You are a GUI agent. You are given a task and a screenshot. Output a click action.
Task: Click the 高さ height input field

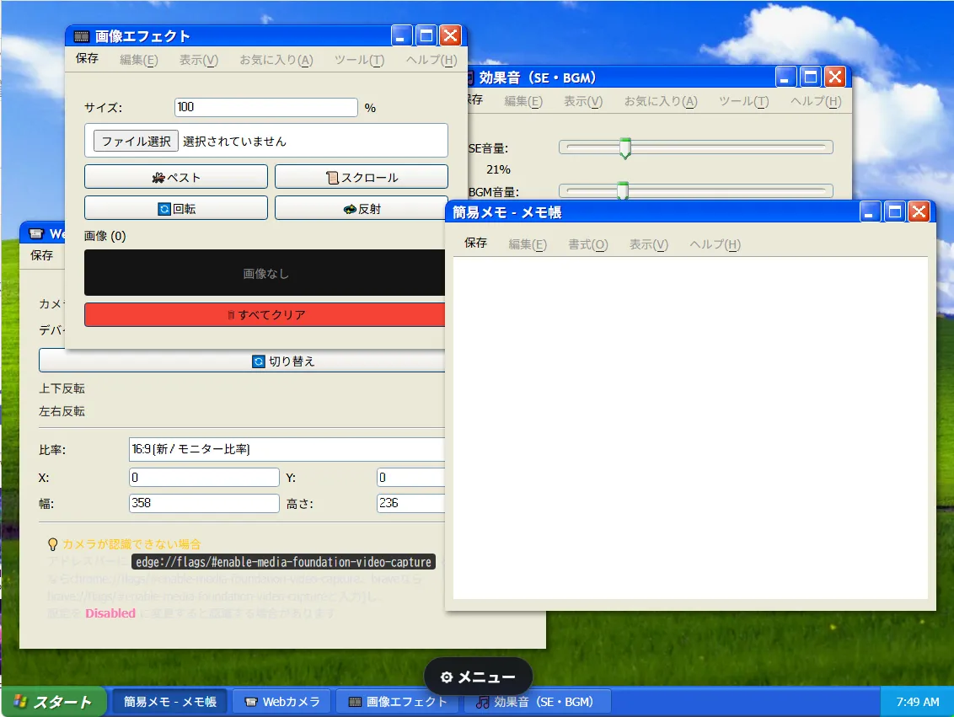click(x=410, y=503)
